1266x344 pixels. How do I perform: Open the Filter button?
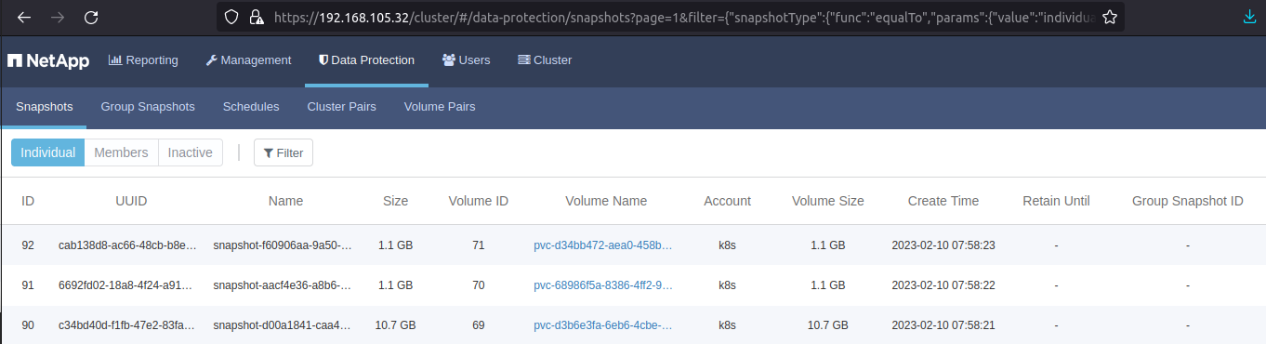(x=284, y=152)
